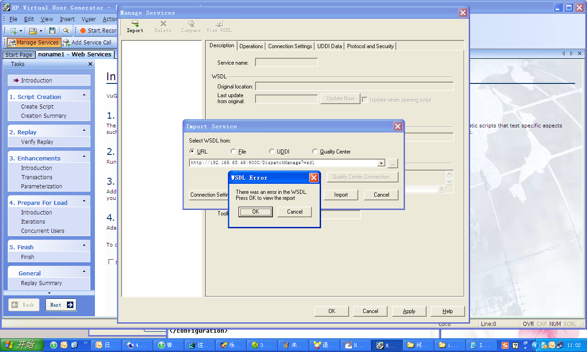Collapse the General section
The width and height of the screenshot is (587, 352).
point(84,272)
